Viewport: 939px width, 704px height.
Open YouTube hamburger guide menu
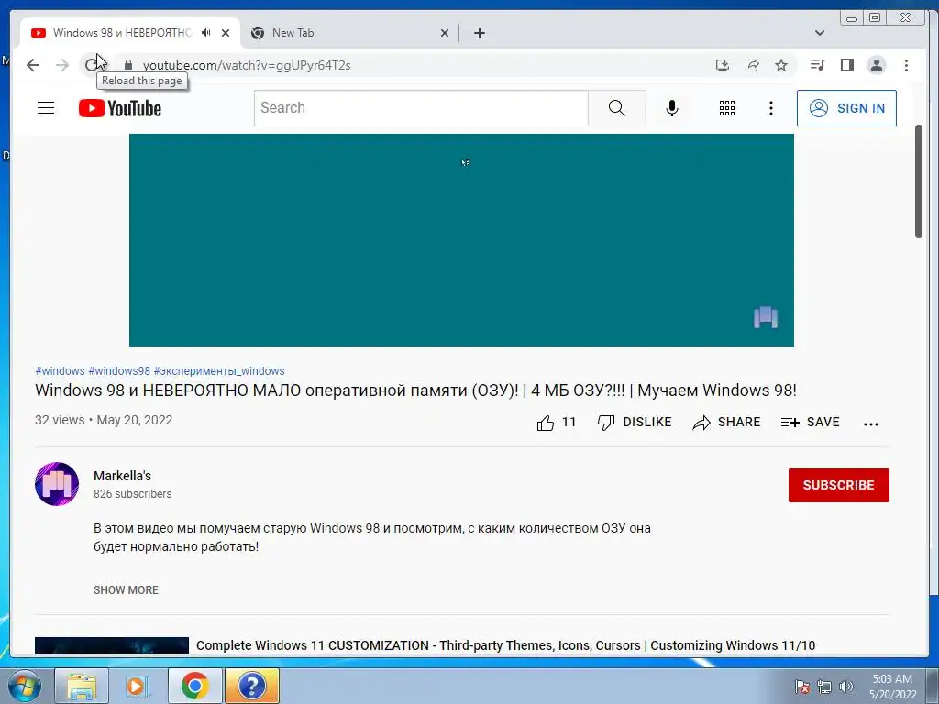pos(46,108)
